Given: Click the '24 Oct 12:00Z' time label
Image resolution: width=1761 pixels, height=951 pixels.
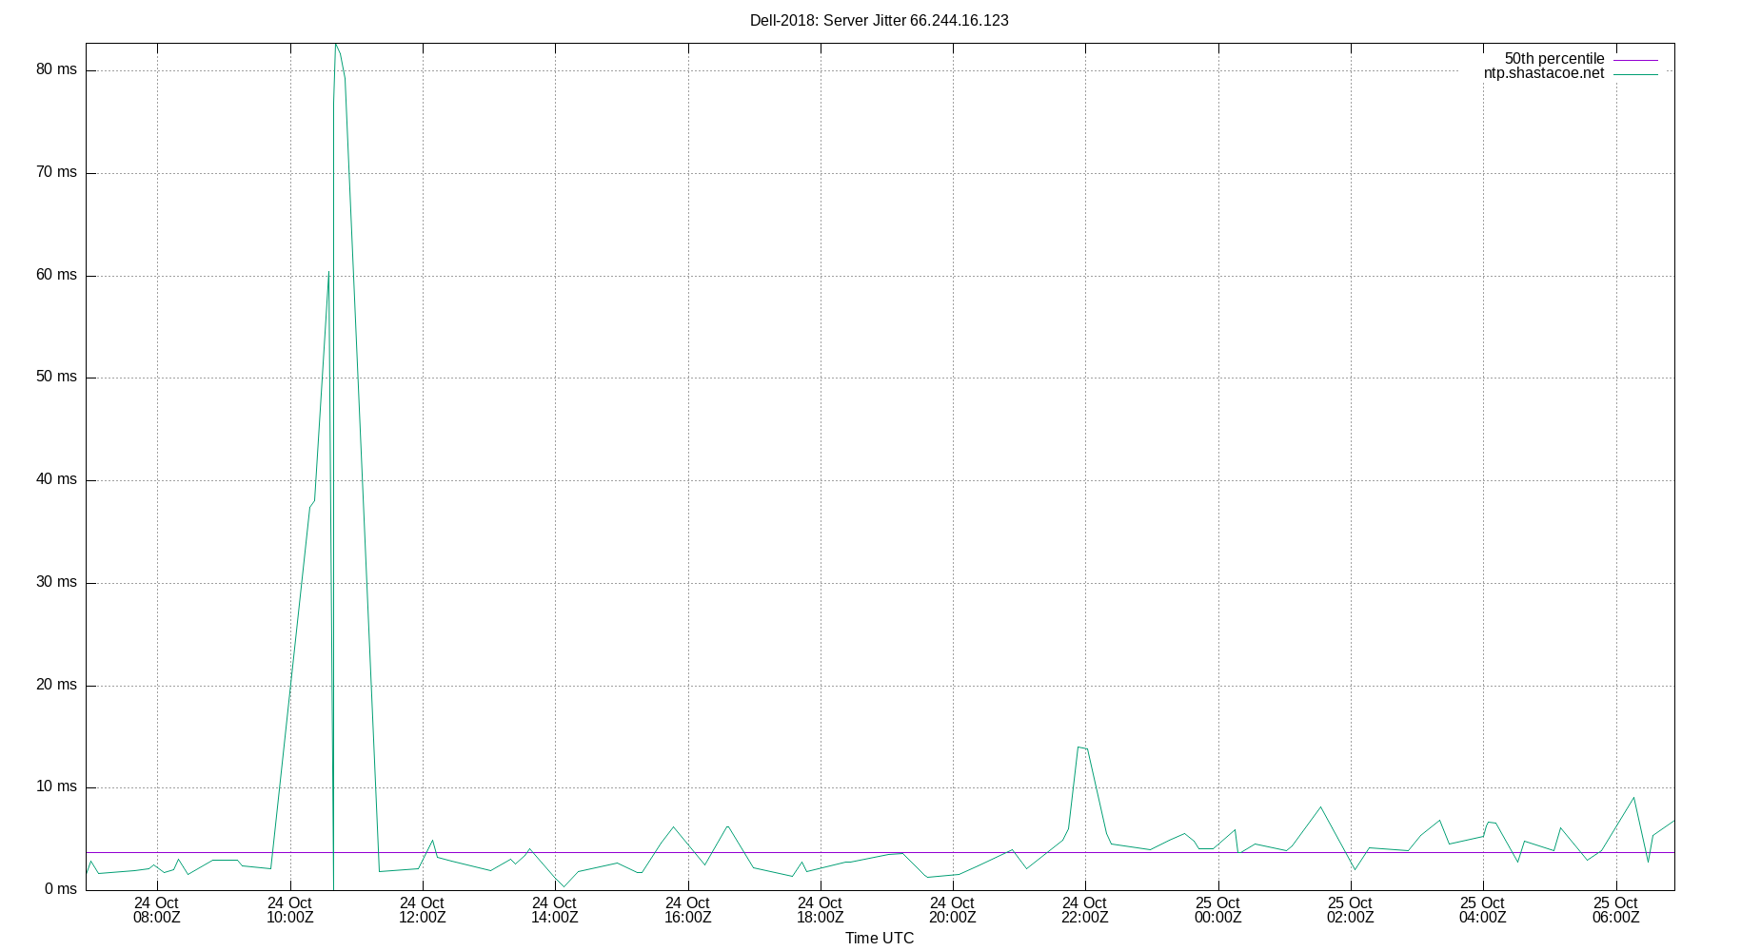Looking at the screenshot, I should pos(422,910).
